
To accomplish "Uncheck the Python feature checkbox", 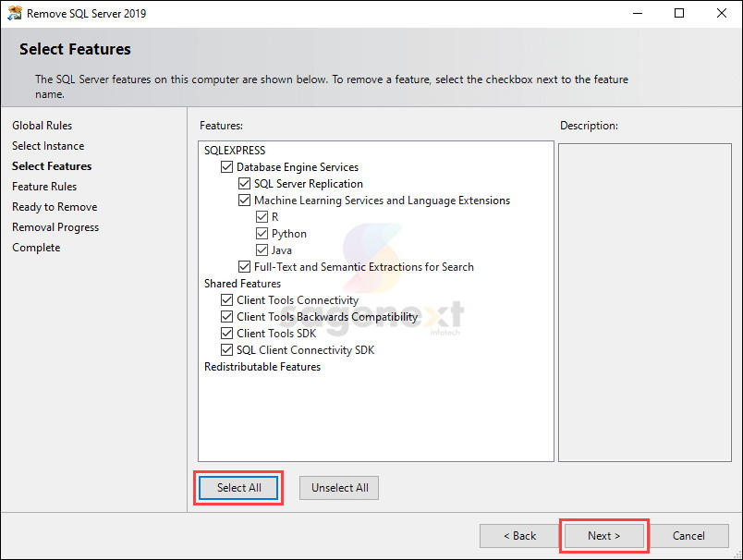I will click(x=262, y=233).
